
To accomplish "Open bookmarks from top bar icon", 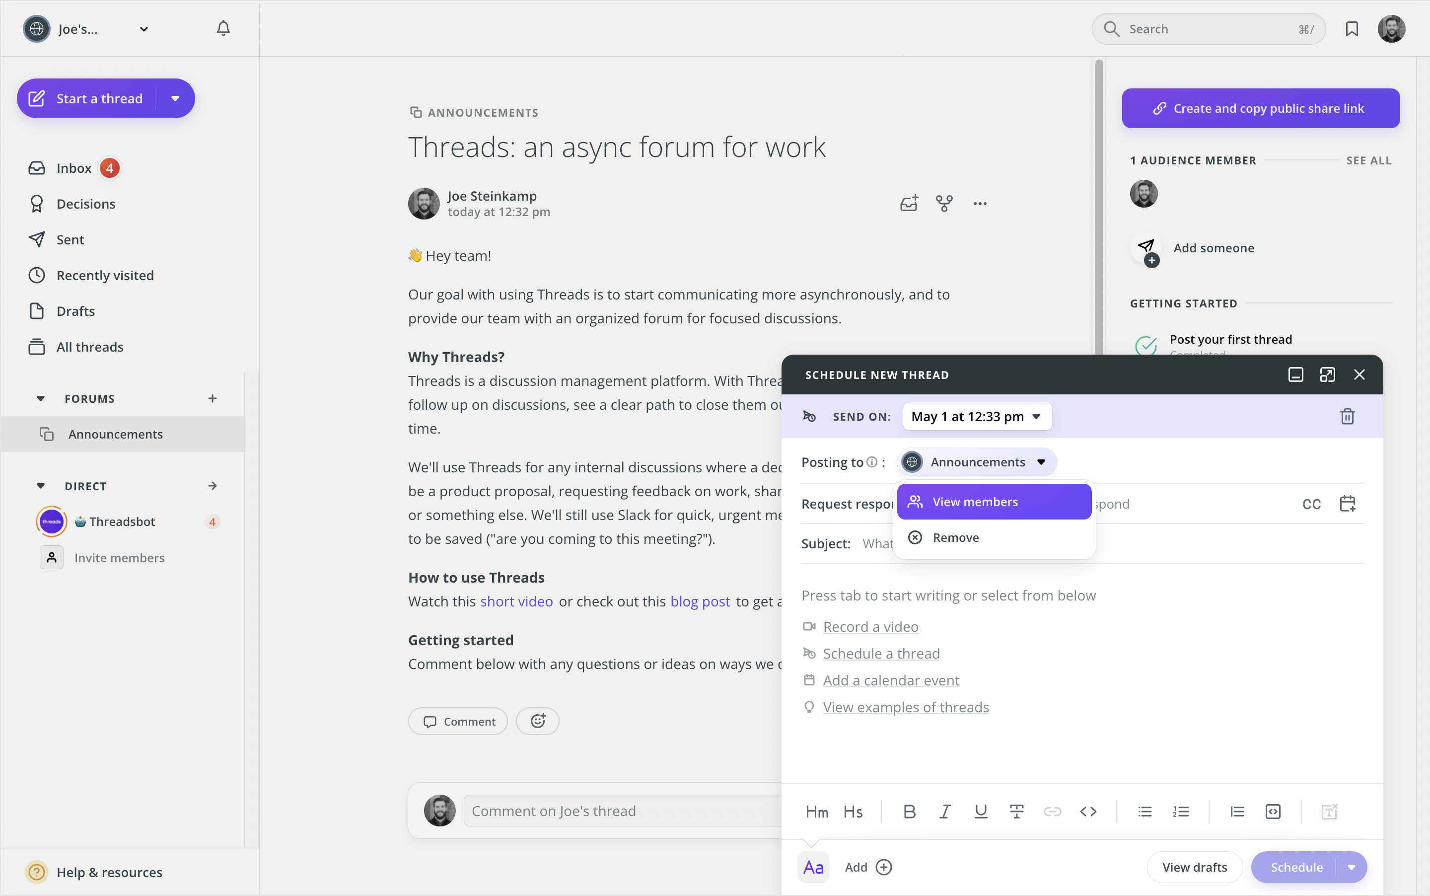I will (1351, 29).
